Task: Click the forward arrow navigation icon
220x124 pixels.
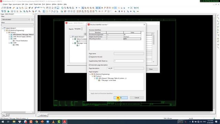Action: pyautogui.click(x=79, y=8)
